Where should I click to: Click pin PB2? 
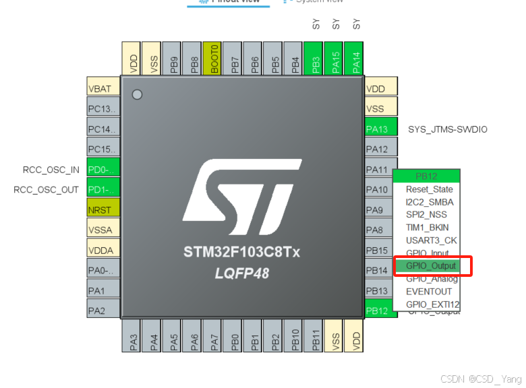point(272,335)
